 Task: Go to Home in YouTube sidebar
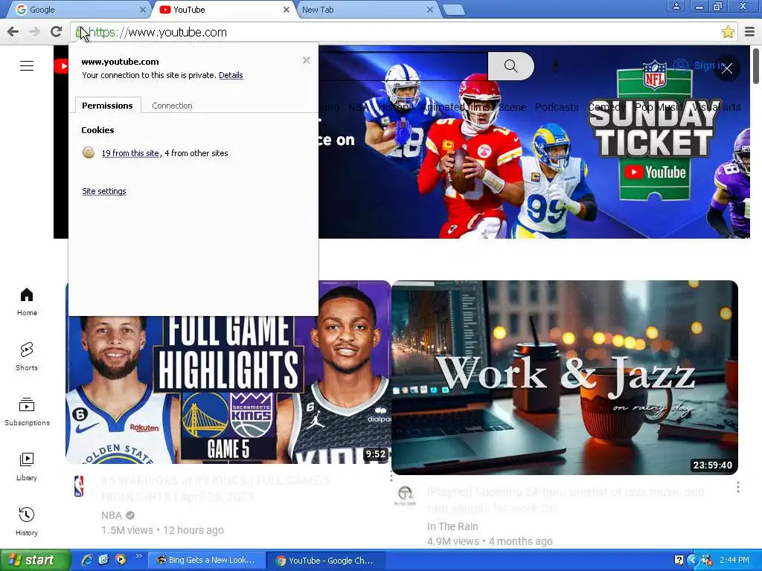click(x=27, y=302)
